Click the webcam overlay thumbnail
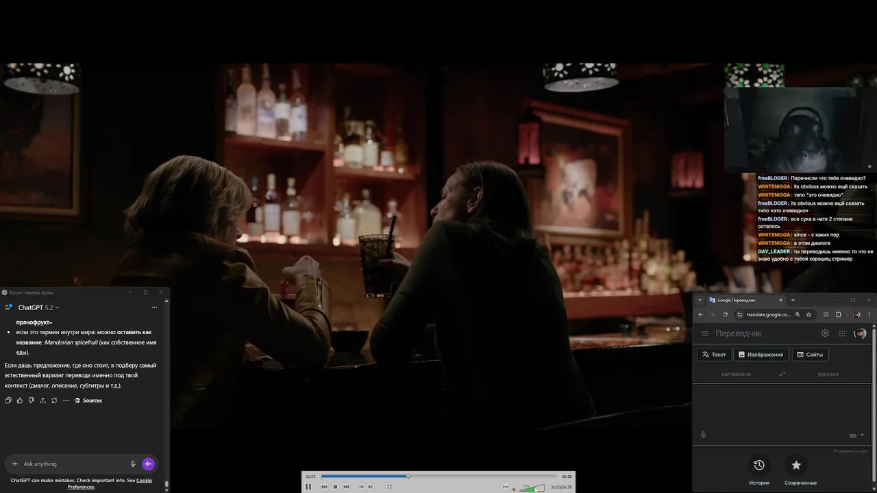The height and width of the screenshot is (493, 877). pos(800,130)
